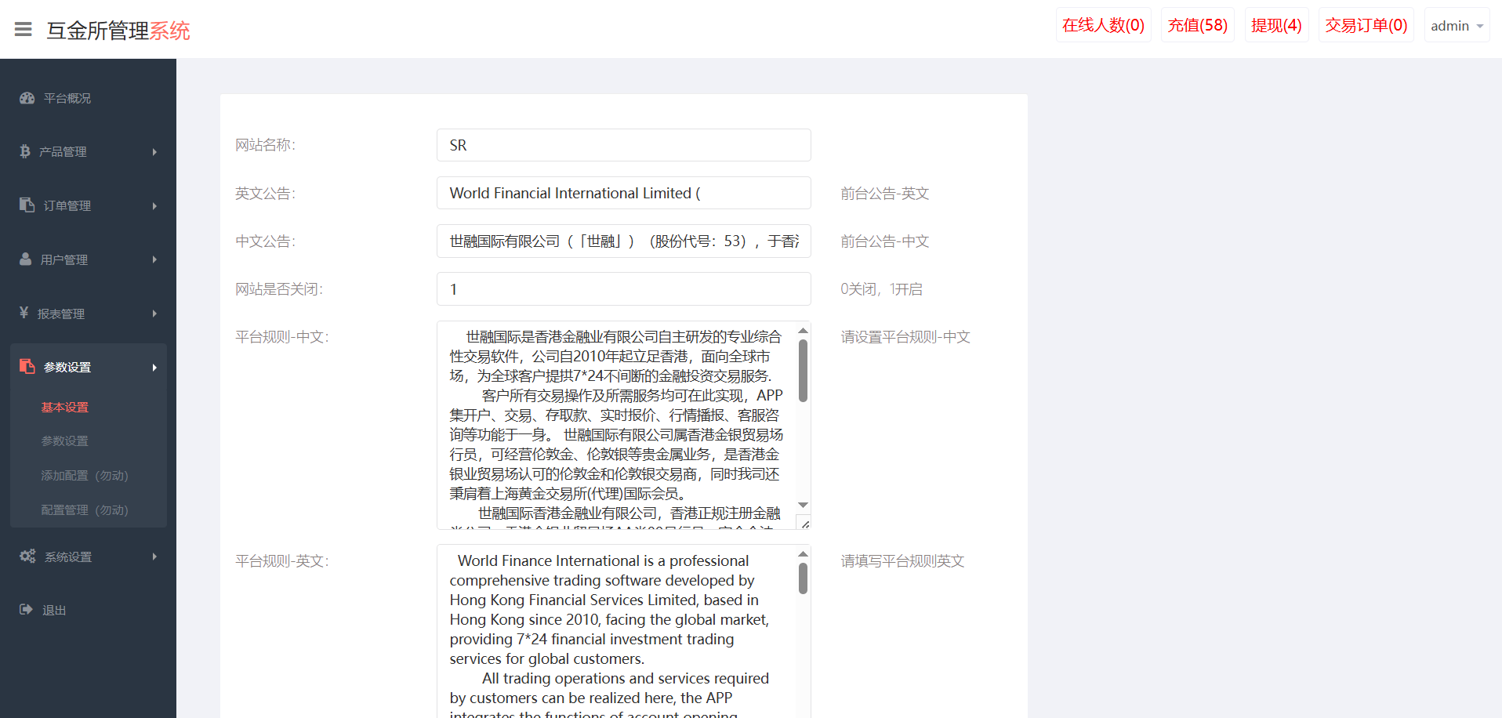Click the user icon for 用户管理
The width and height of the screenshot is (1502, 718).
[x=26, y=259]
